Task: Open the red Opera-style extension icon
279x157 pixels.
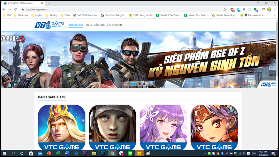Action: coord(232,9)
